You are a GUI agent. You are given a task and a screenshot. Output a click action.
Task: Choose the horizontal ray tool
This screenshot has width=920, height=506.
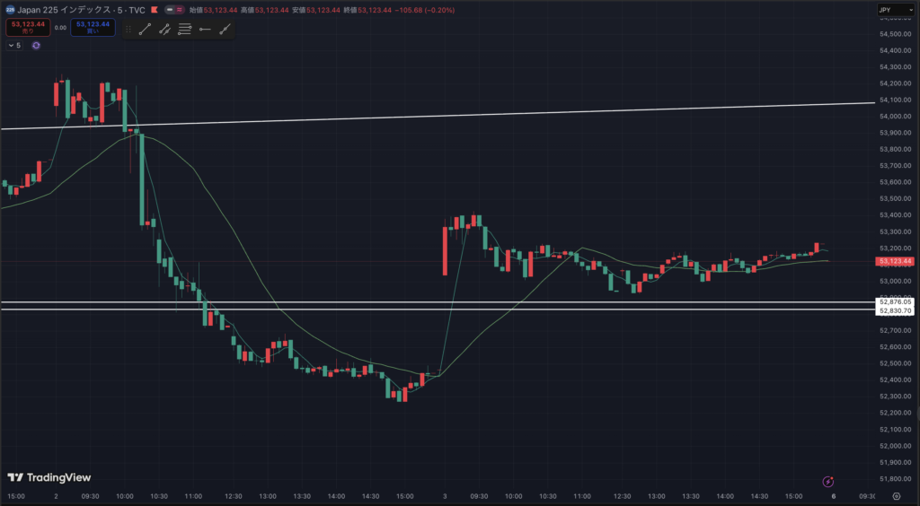tap(205, 29)
